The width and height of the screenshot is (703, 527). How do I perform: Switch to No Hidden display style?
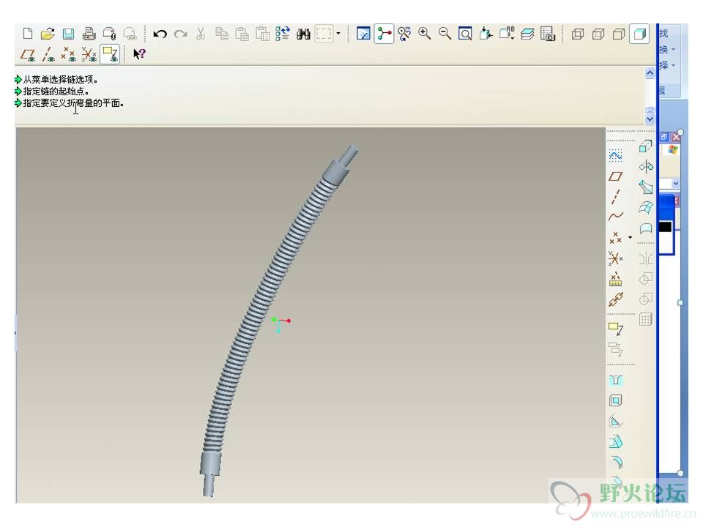[x=619, y=34]
